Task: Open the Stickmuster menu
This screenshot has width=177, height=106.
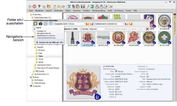Action: click(x=59, y=11)
